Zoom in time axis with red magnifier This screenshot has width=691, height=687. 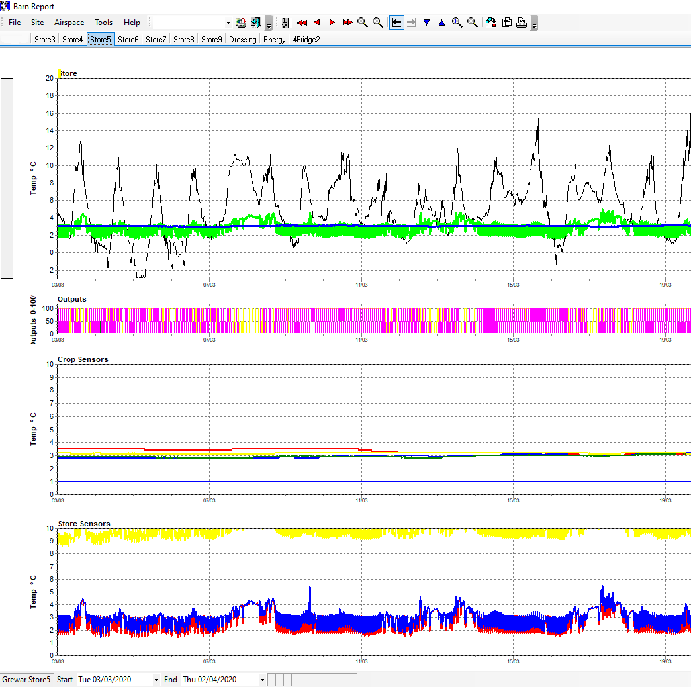(x=362, y=23)
